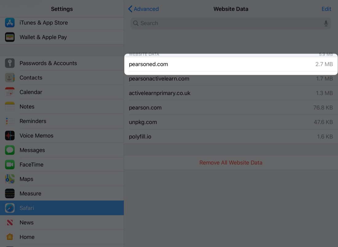
Task: Go back using the Advanced chevron
Action: pyautogui.click(x=131, y=9)
